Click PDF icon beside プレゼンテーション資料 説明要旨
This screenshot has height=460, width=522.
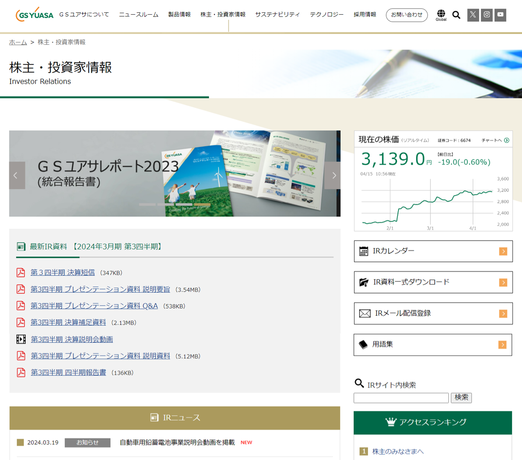pyautogui.click(x=20, y=289)
